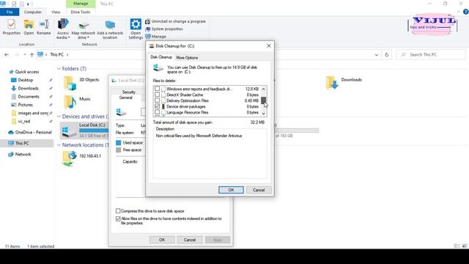
Task: Select Quick access in navigation pane
Action: point(27,72)
